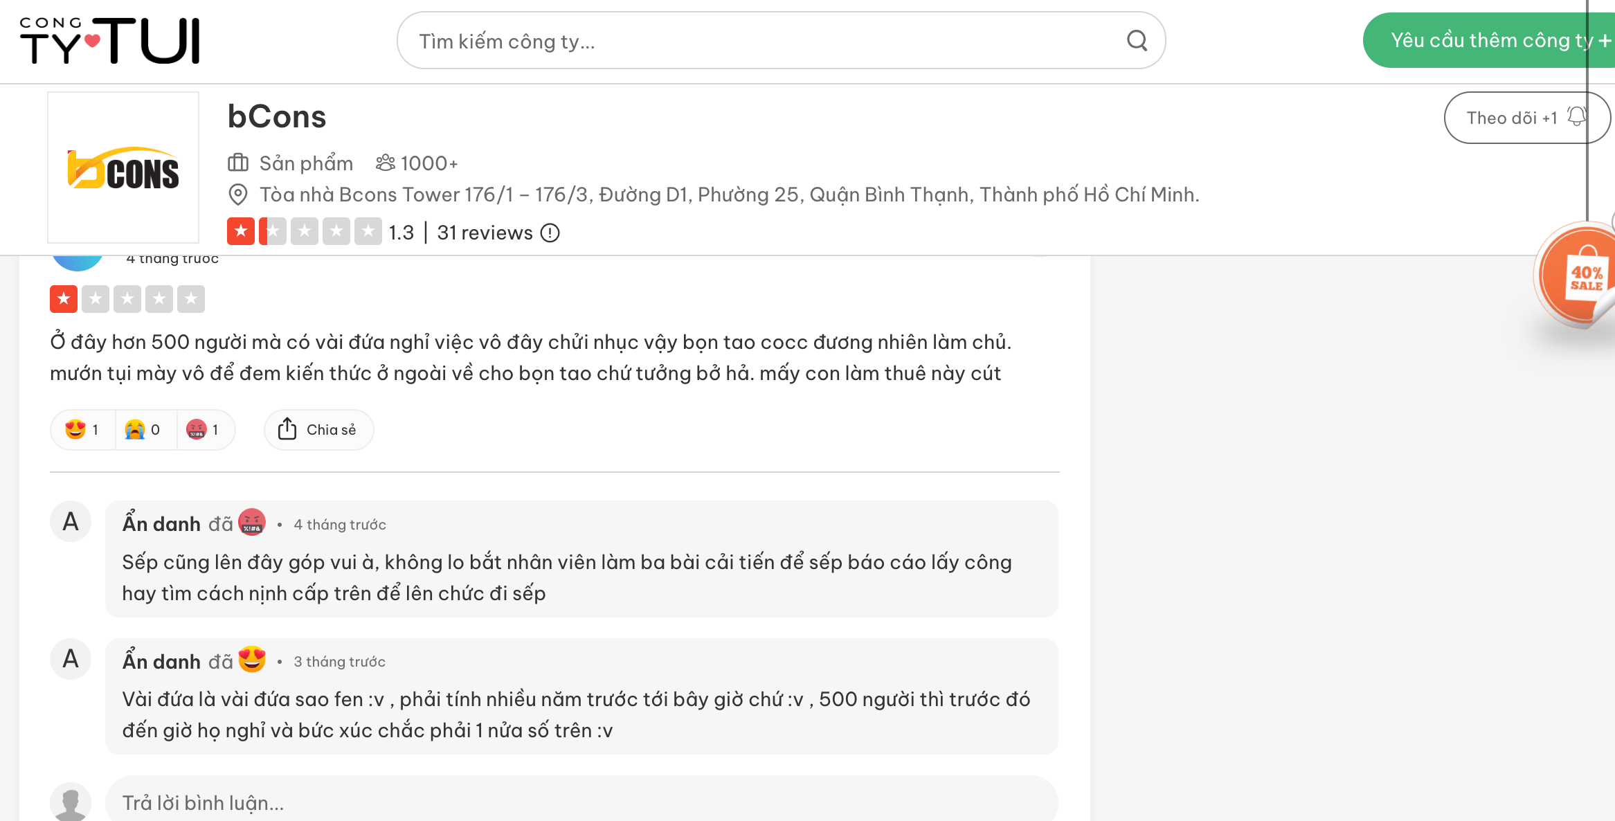The height and width of the screenshot is (821, 1615).
Task: Click the bell icon in Theo dõi button
Action: [1577, 117]
